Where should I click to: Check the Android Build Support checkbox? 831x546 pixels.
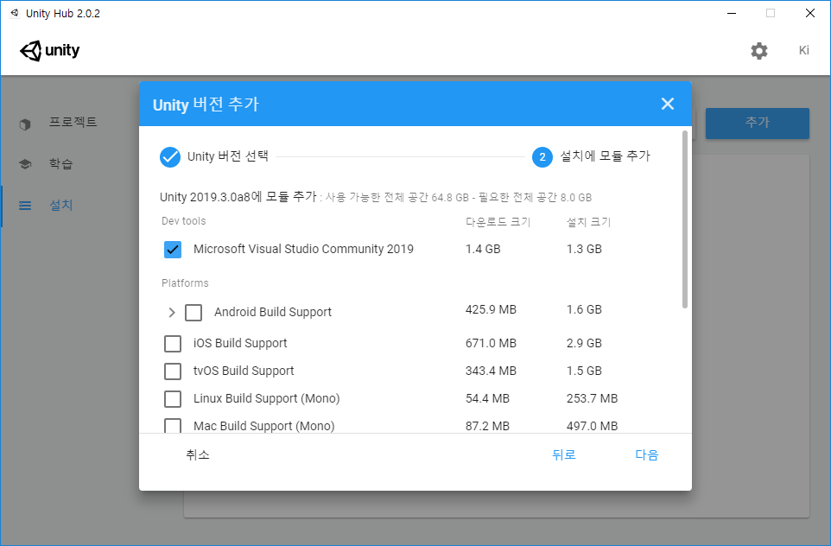[x=193, y=312]
